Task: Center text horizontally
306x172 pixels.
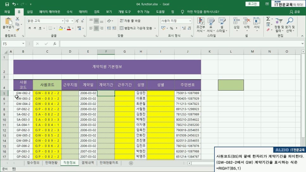Action: click(x=96, y=28)
